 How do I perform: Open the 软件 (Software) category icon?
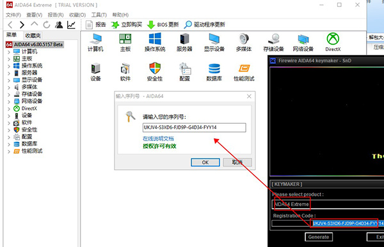125,72
